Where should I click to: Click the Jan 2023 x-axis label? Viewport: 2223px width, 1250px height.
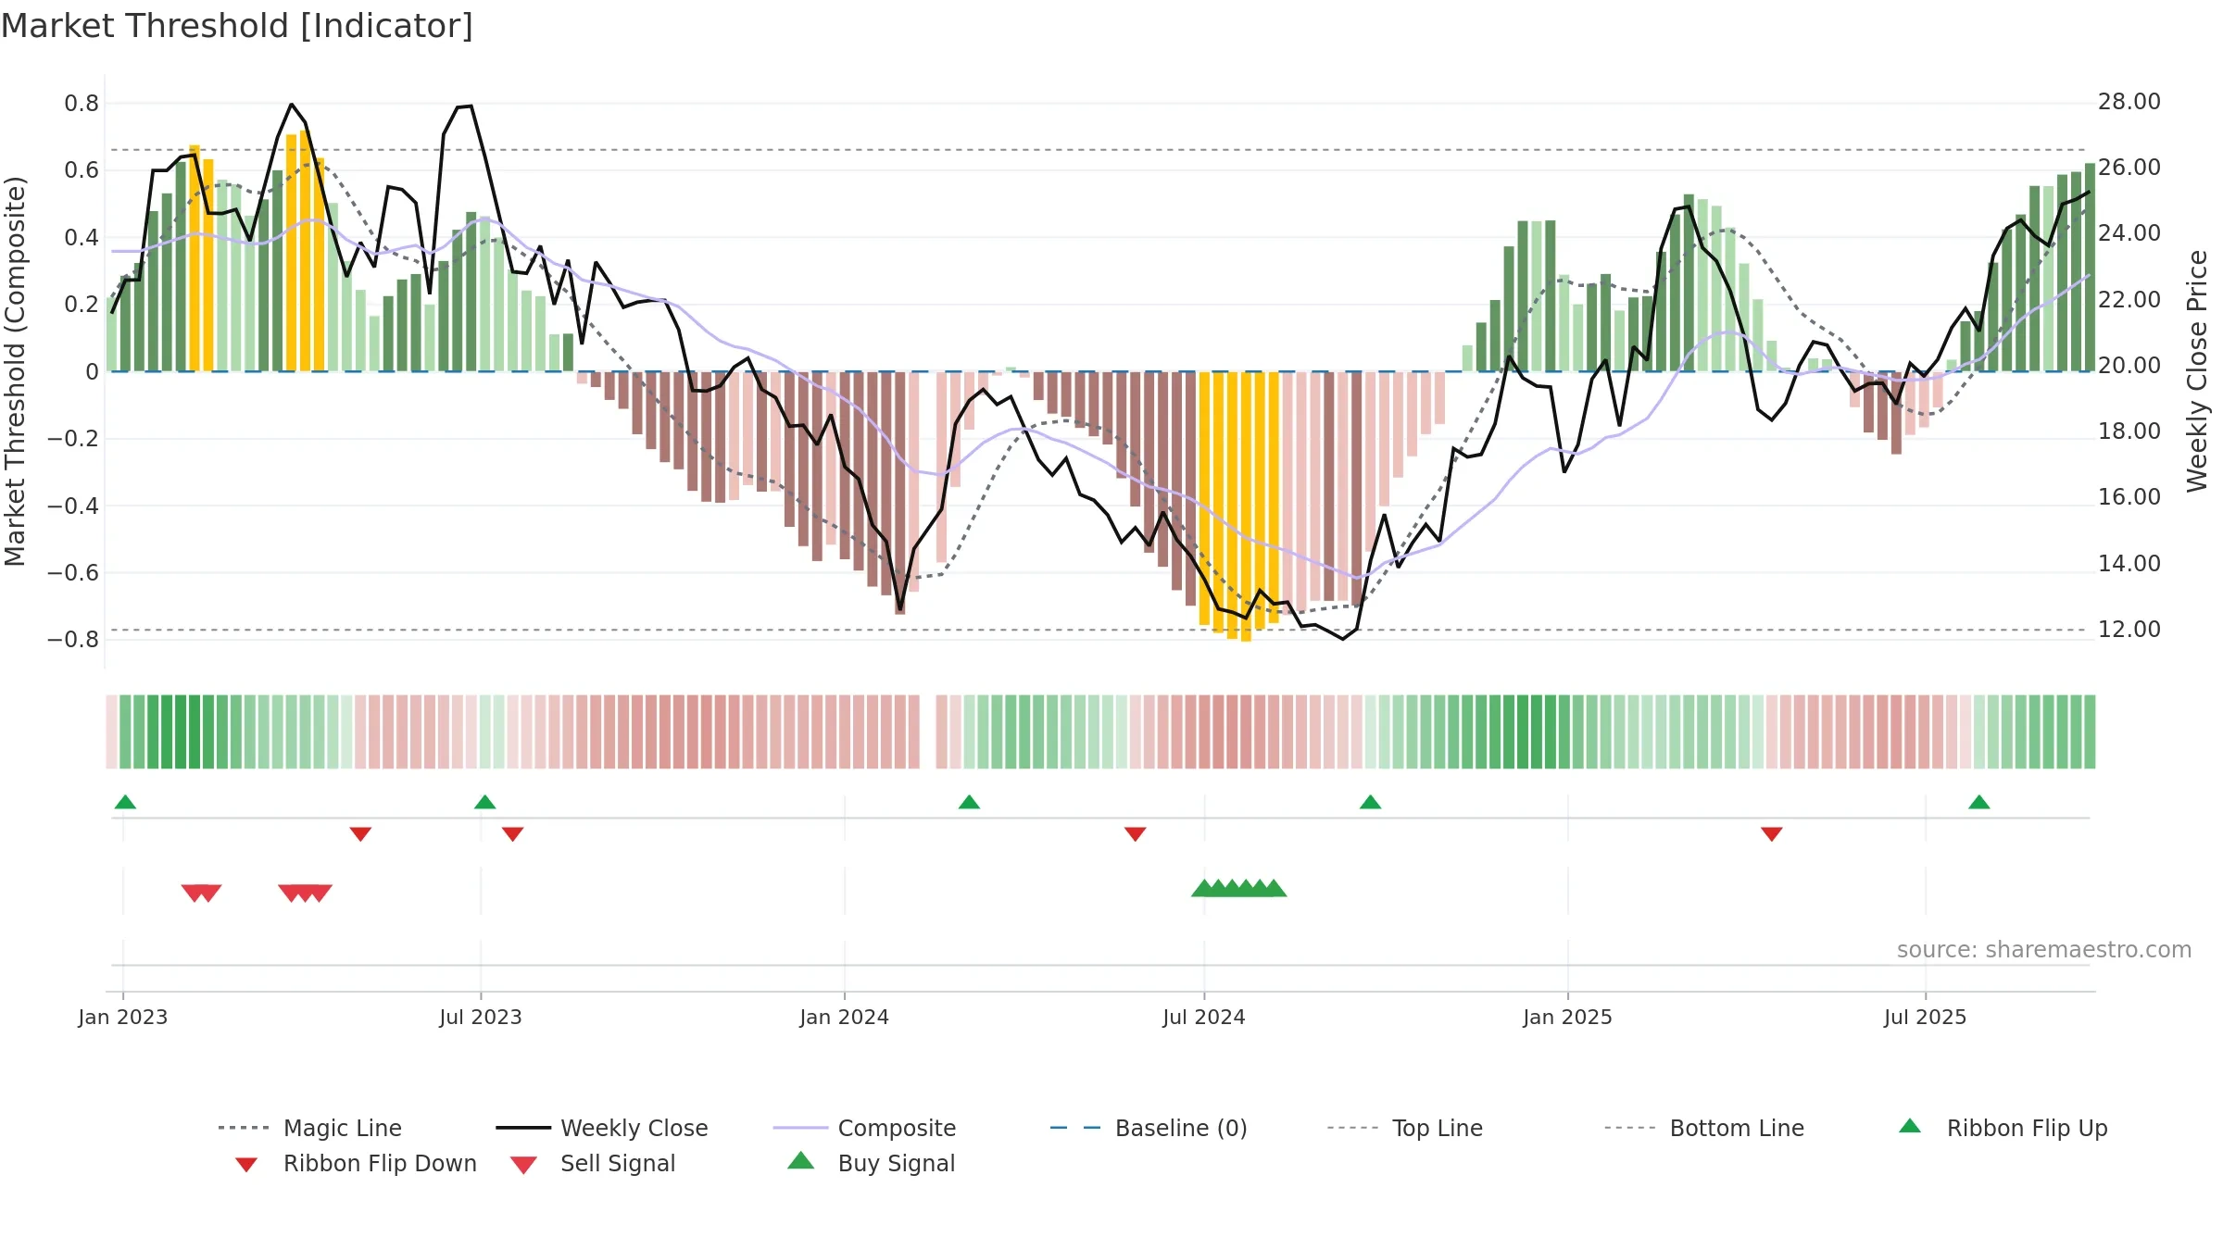tap(123, 1018)
